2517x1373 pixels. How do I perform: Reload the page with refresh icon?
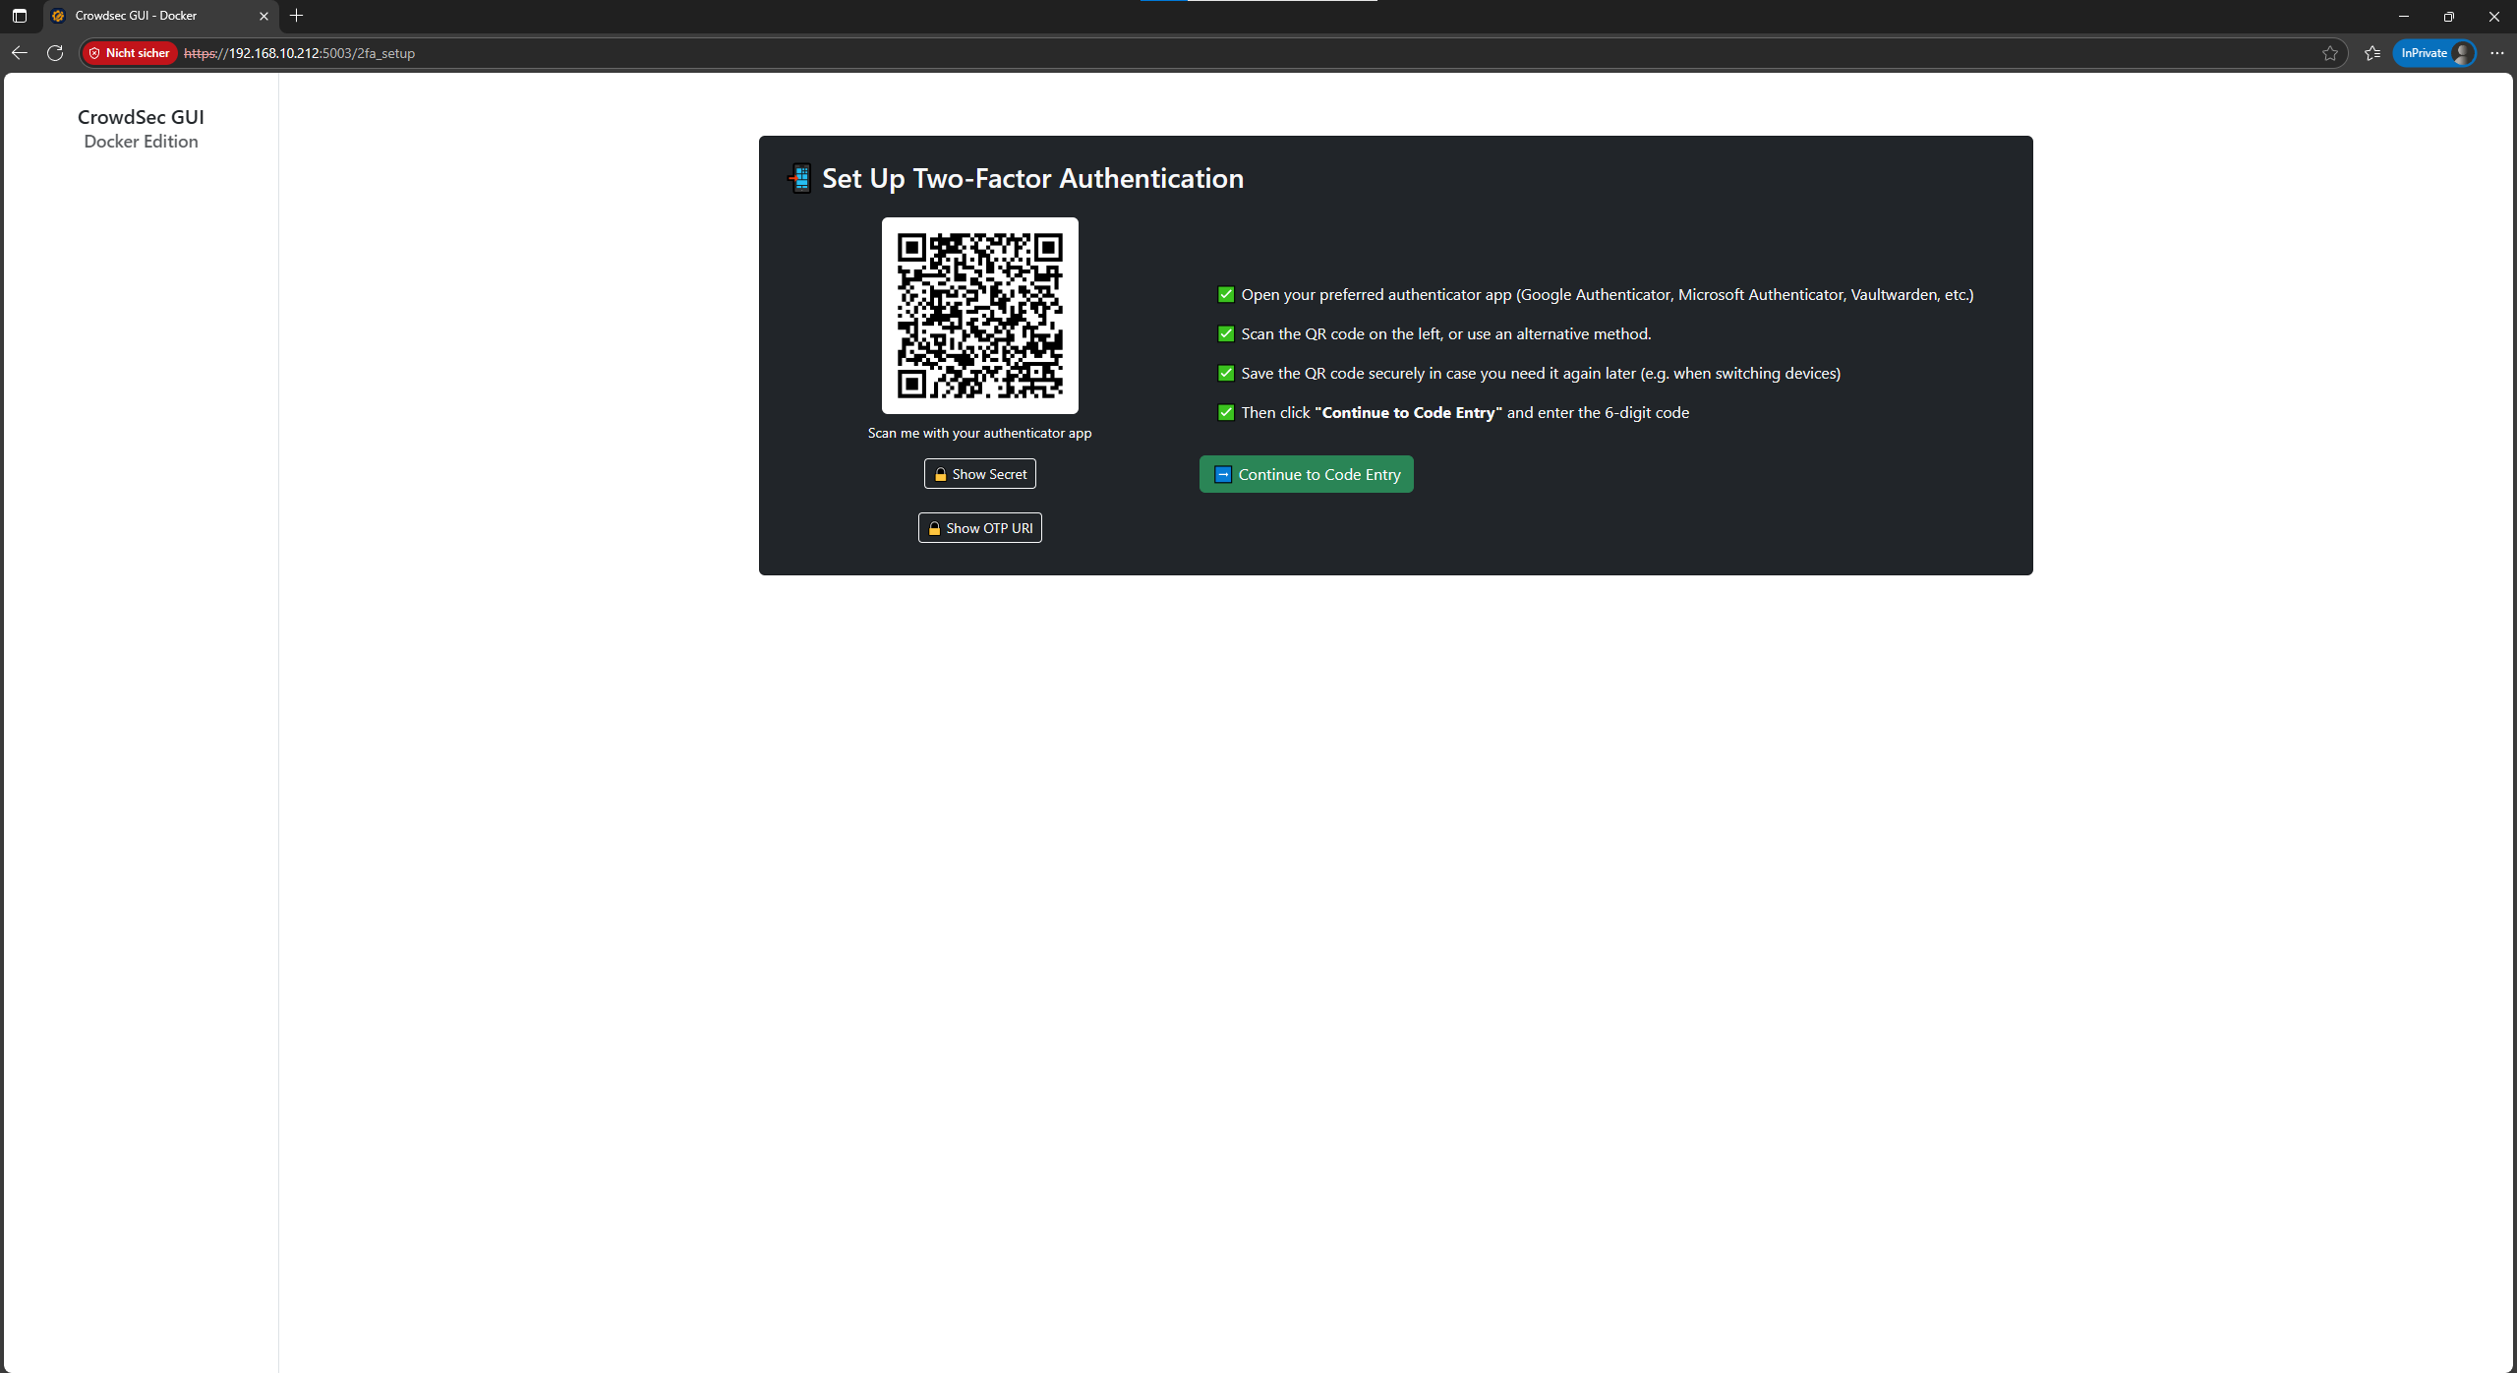point(55,53)
